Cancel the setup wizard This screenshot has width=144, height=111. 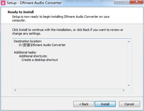129,104
